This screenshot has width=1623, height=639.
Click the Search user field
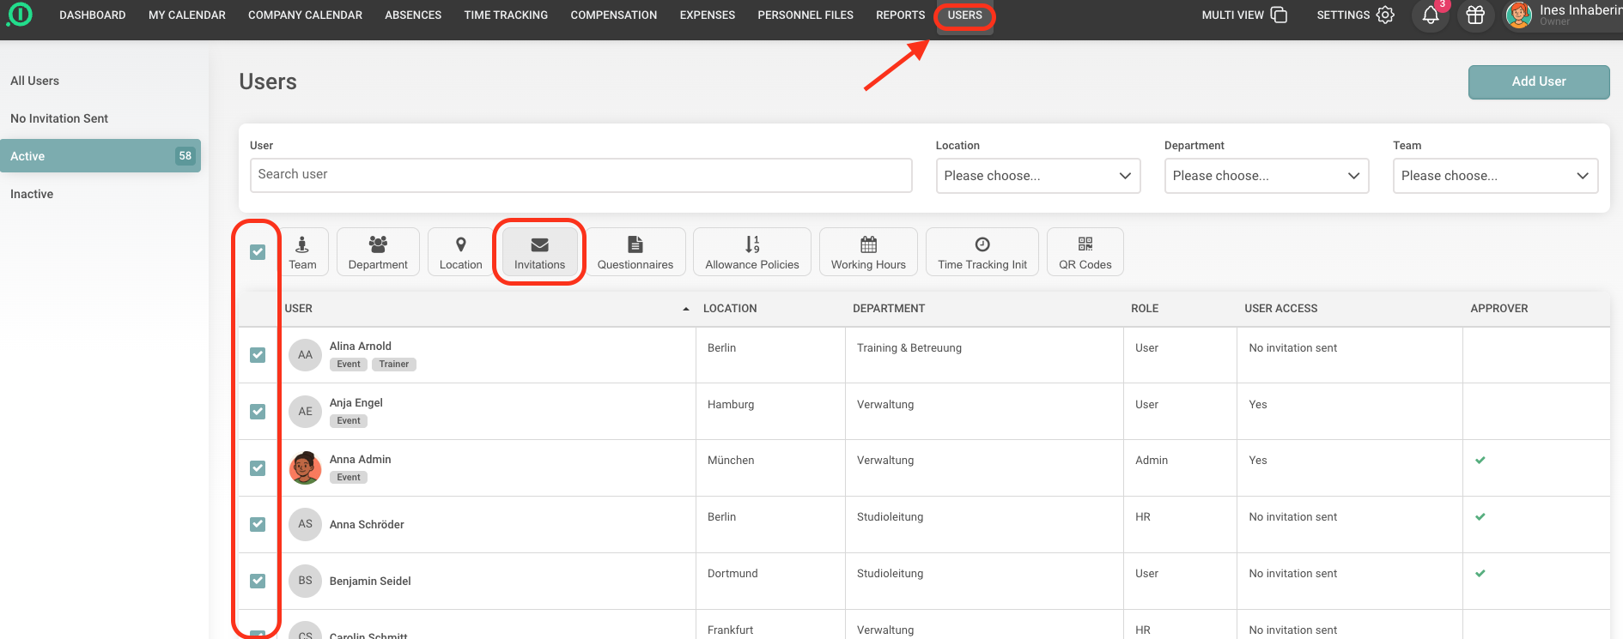581,175
